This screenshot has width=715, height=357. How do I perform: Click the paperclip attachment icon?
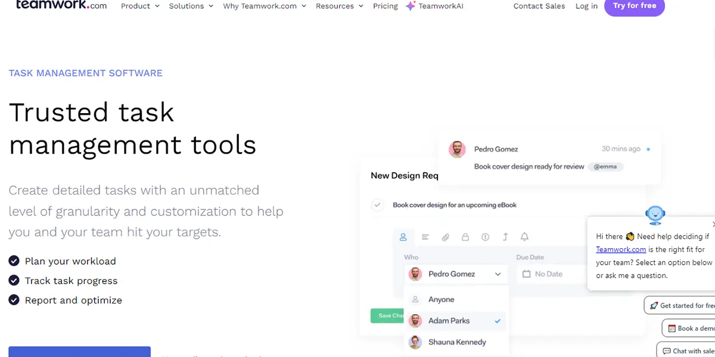tap(445, 237)
